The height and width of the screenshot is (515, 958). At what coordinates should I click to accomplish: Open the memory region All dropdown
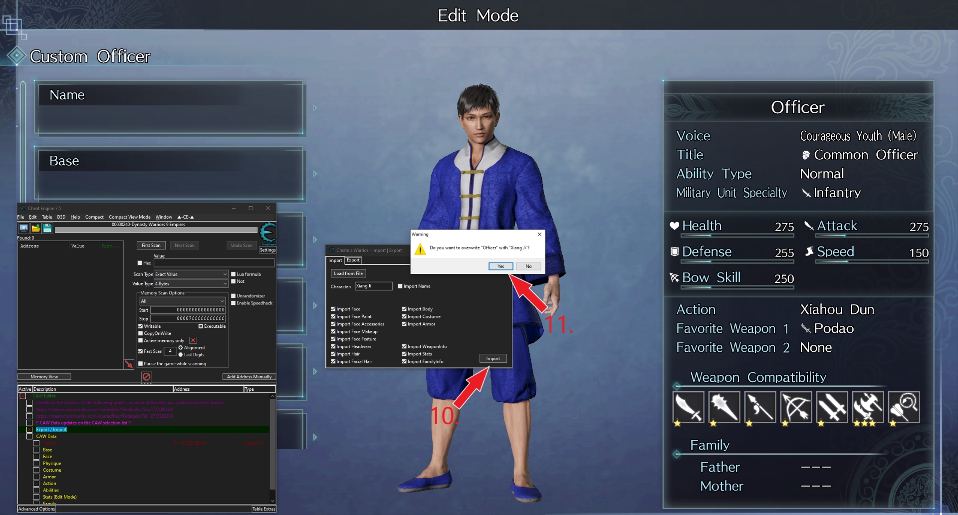pos(182,301)
